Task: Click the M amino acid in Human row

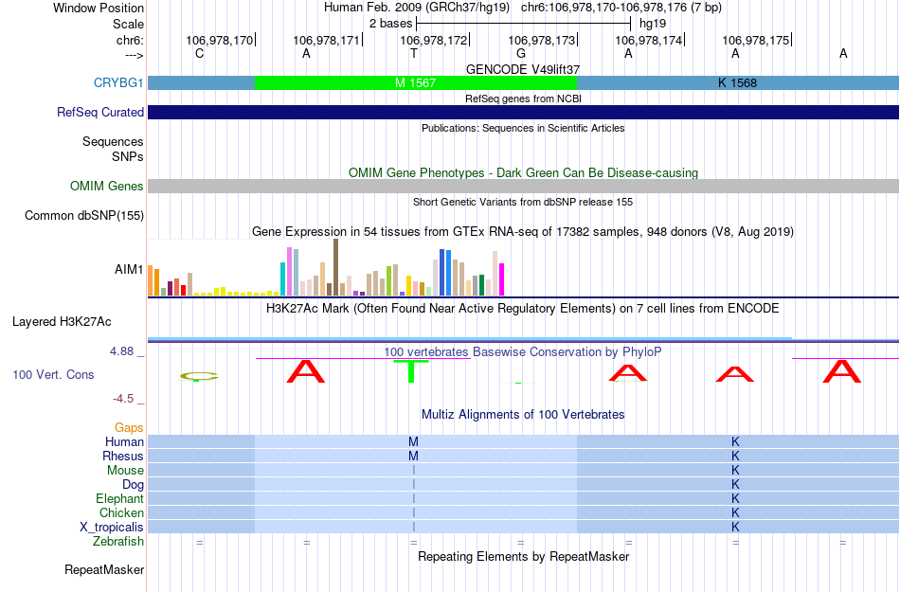Action: tap(413, 441)
